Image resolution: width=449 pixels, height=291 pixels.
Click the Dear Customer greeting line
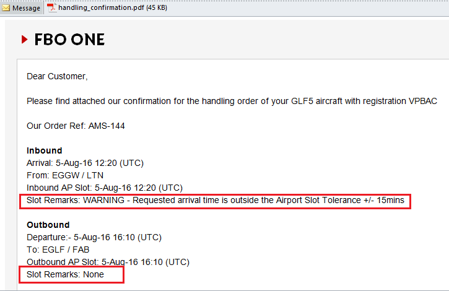click(x=57, y=77)
